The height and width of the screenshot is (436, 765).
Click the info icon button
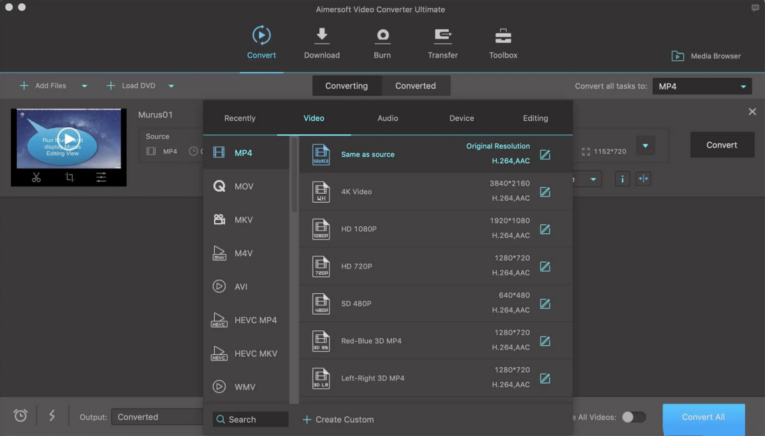[622, 179]
